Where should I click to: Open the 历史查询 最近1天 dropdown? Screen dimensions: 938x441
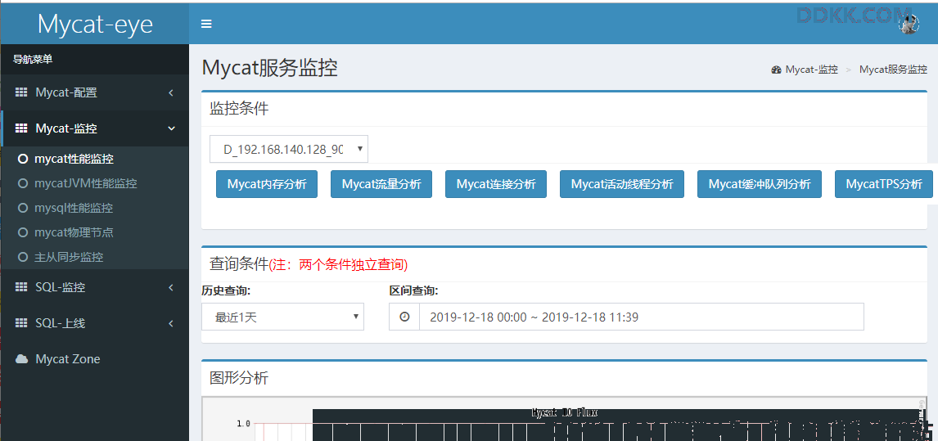coord(282,317)
